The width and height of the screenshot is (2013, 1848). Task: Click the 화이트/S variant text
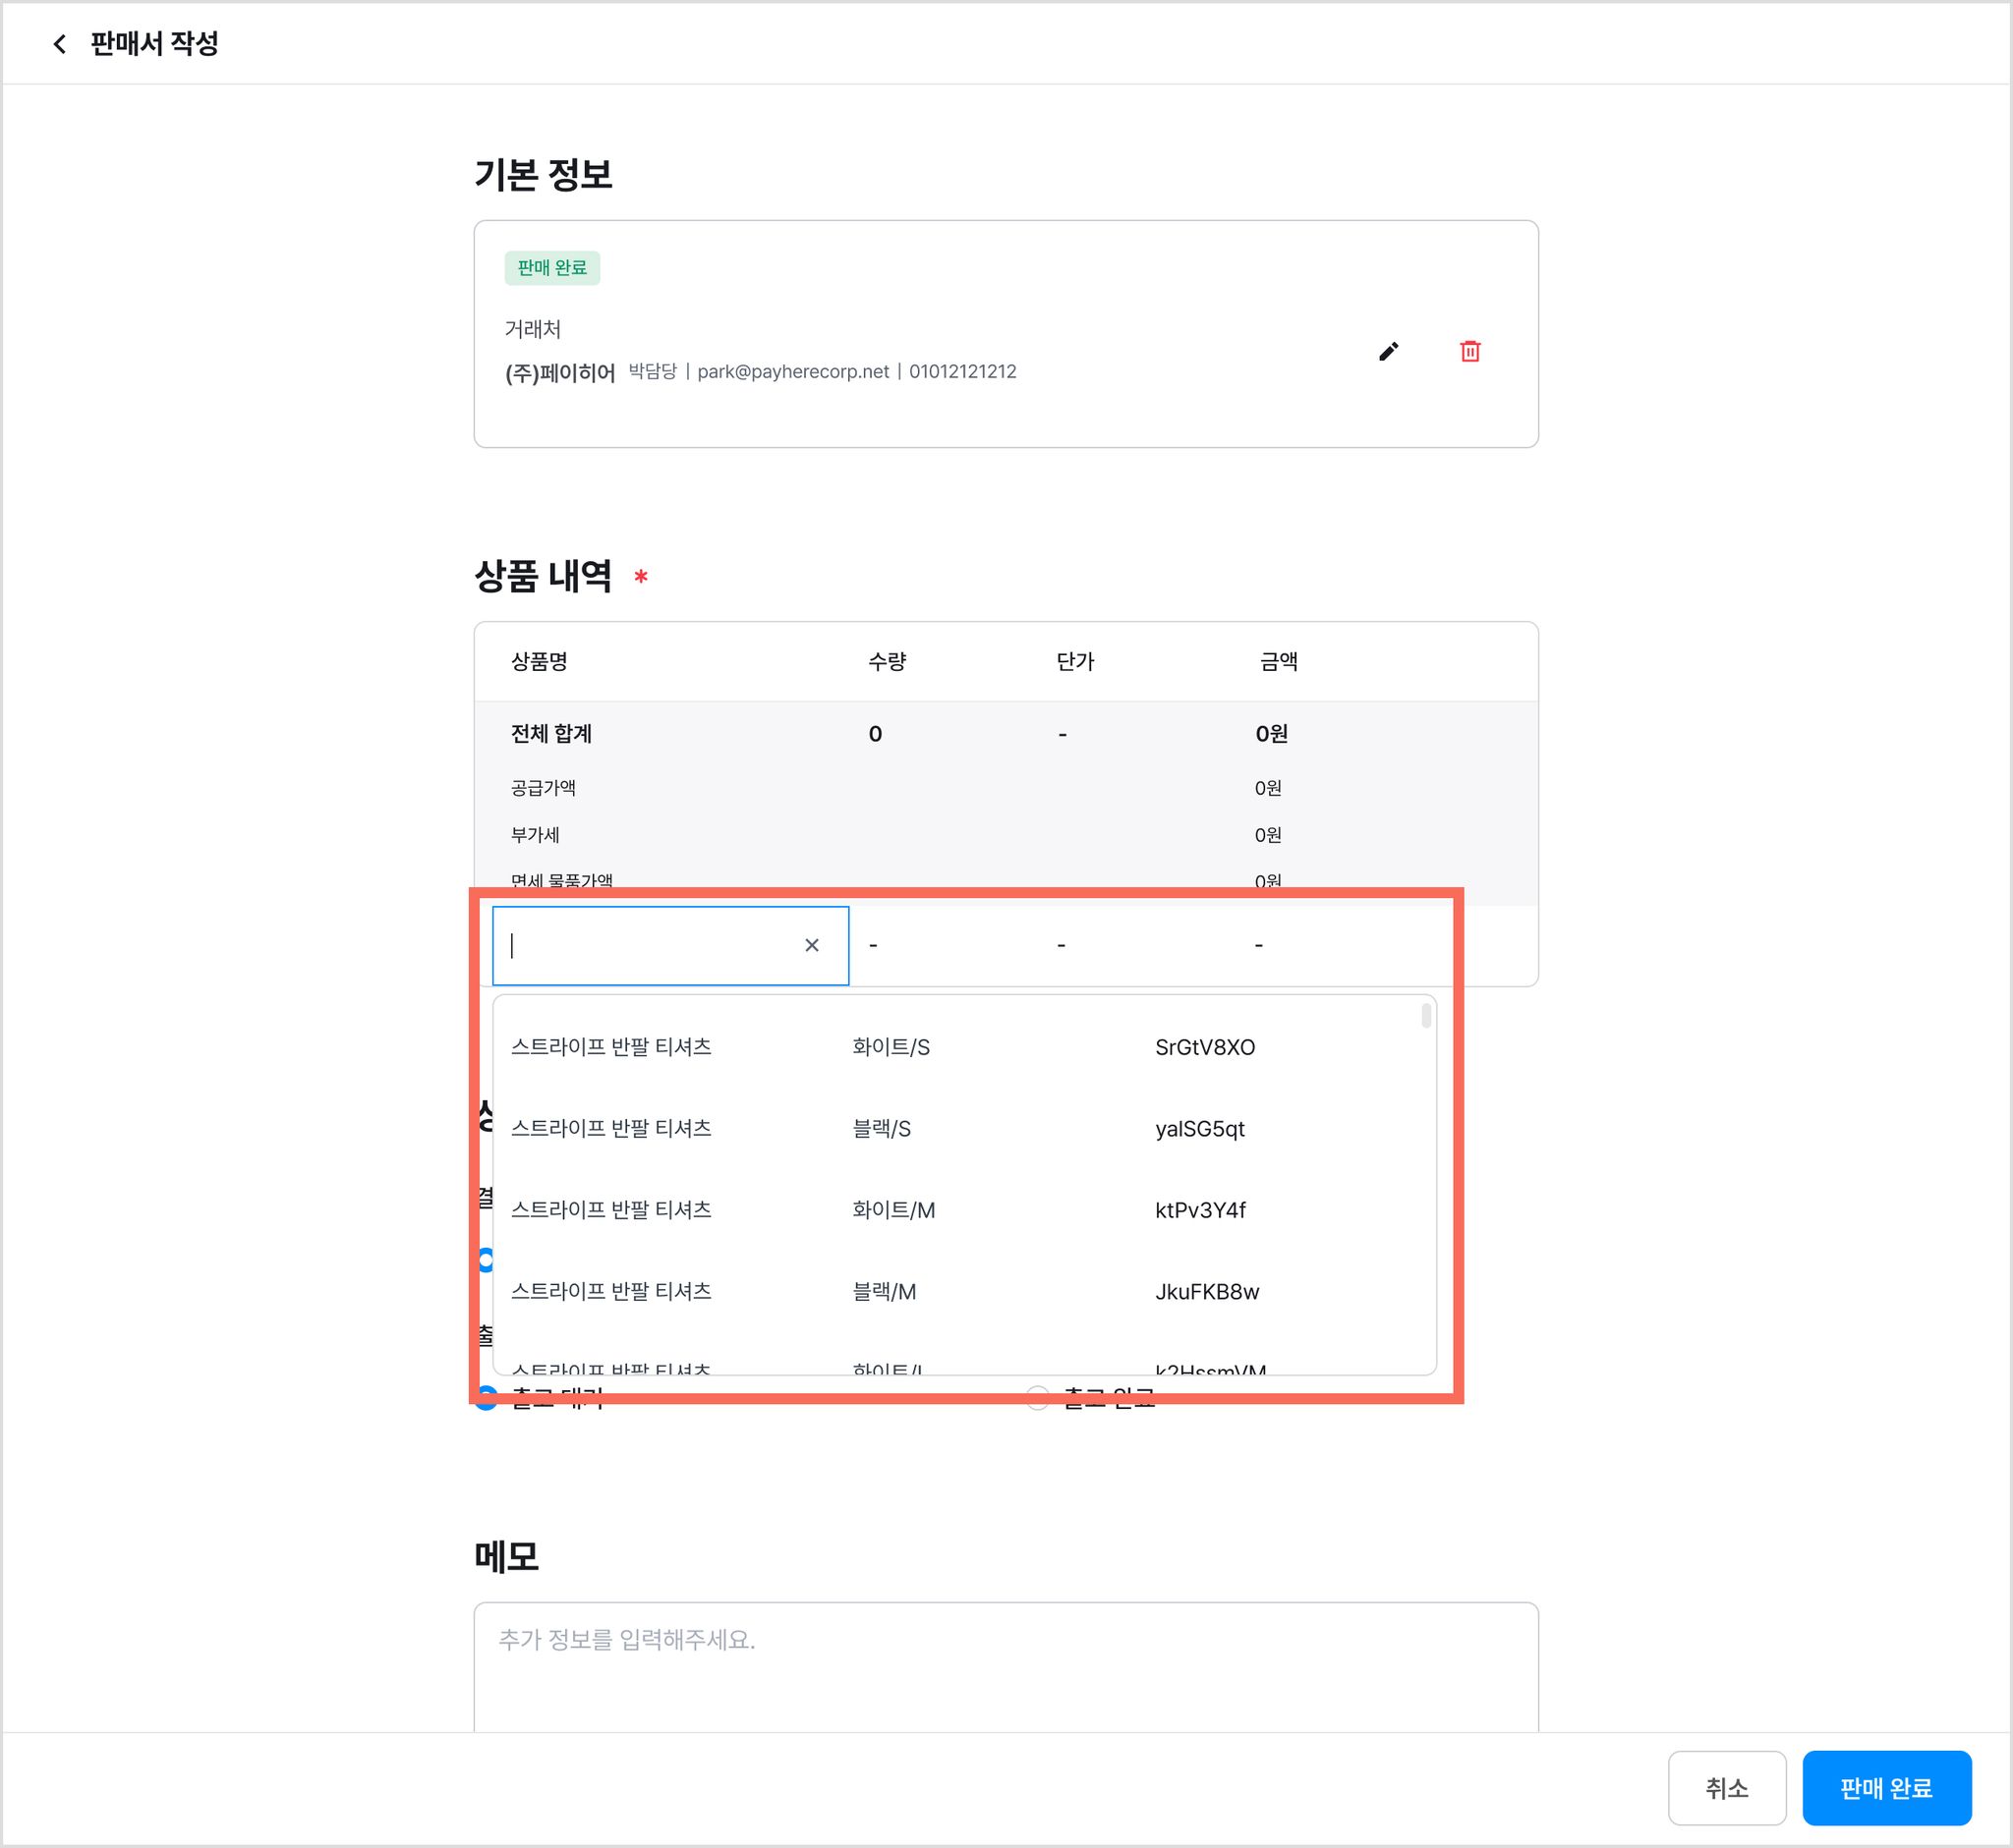(891, 1047)
